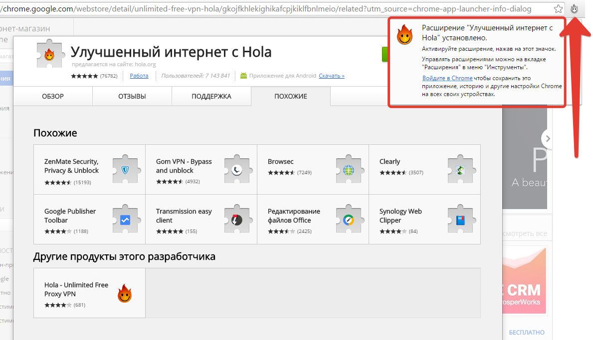593x340 pixels.
Task: Click the Скачать » Android link
Action: tap(332, 76)
